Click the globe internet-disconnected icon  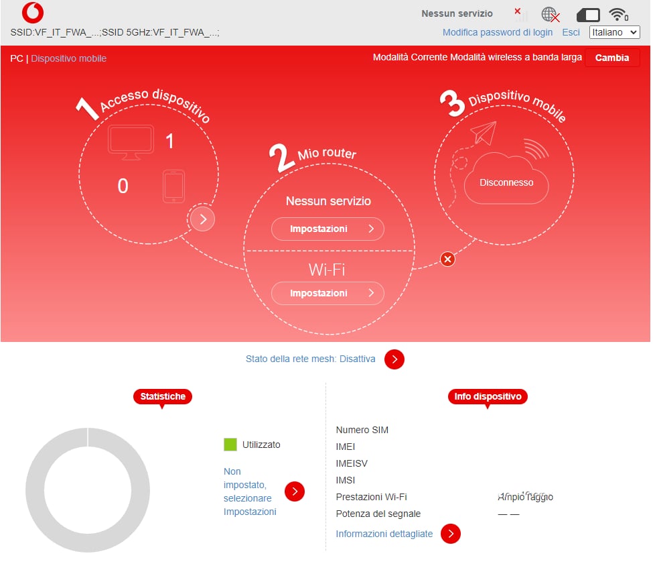click(x=550, y=15)
